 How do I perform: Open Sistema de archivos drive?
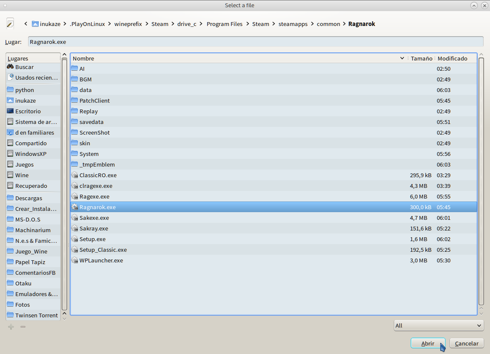pos(33,122)
